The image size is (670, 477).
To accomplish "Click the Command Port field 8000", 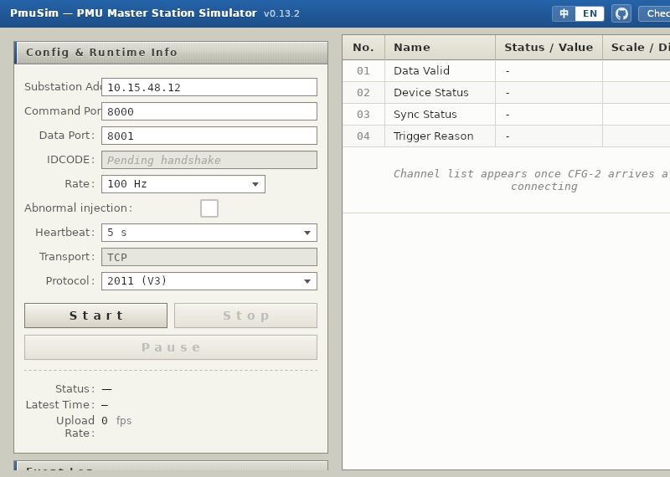I will tap(209, 111).
